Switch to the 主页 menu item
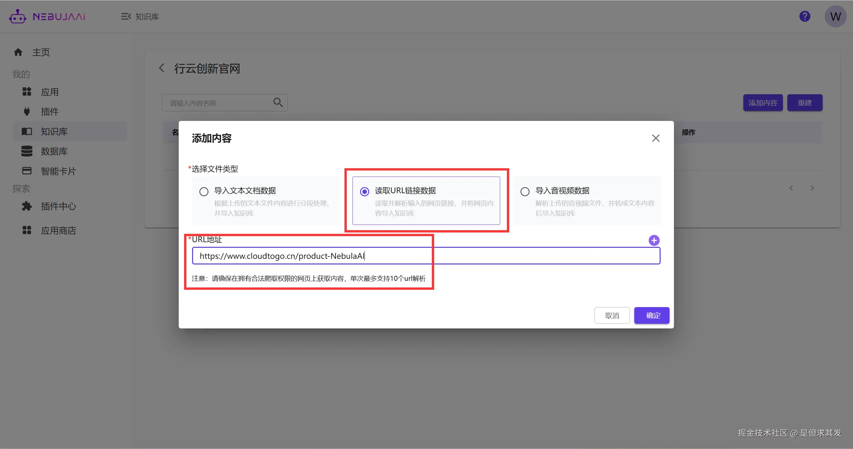This screenshot has width=853, height=449. pos(41,52)
